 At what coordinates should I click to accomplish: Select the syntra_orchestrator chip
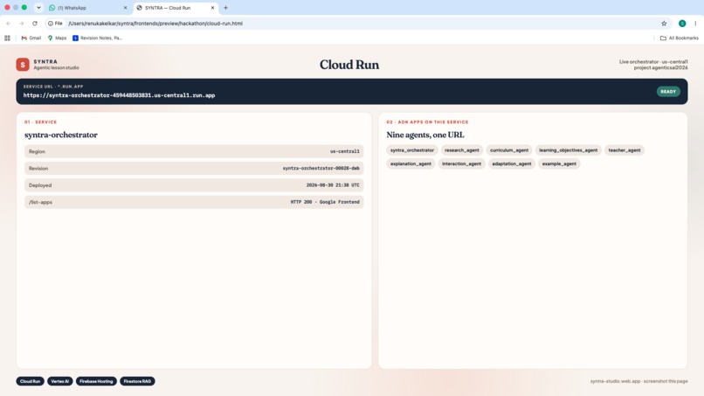pos(412,150)
